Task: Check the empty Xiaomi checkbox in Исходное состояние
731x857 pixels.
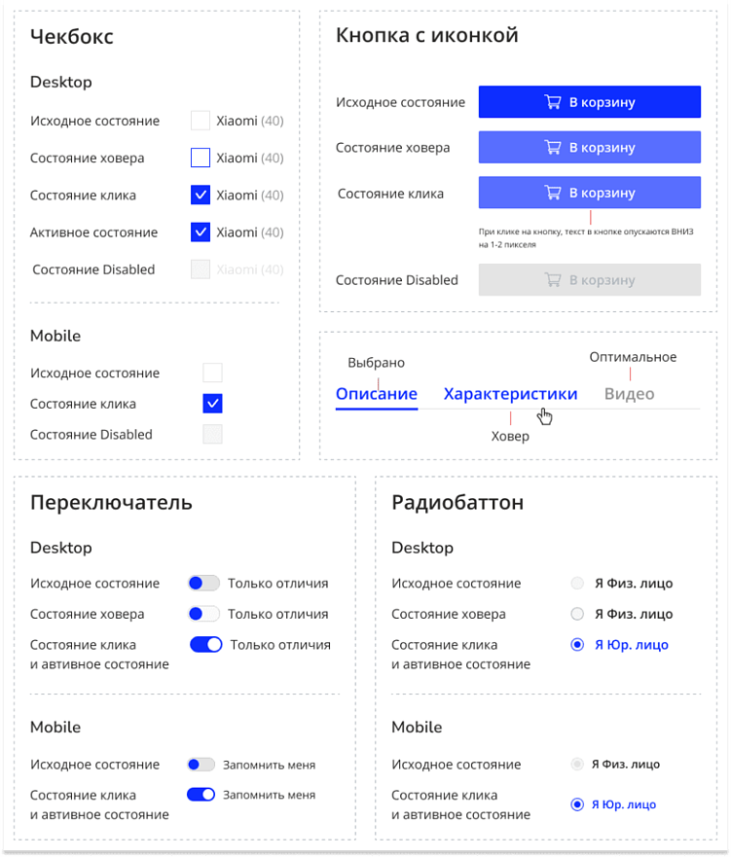Action: 200,120
